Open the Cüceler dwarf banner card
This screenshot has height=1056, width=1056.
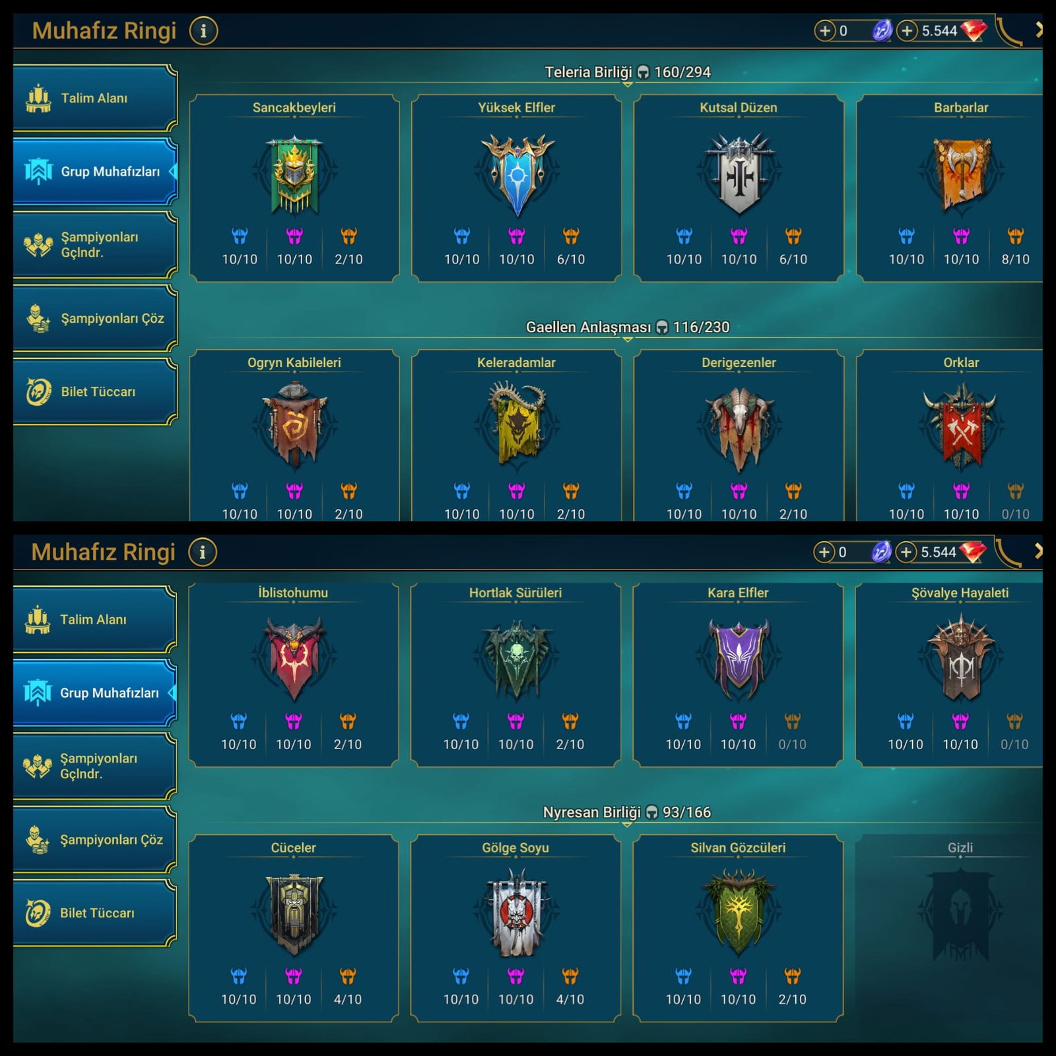coord(293,928)
